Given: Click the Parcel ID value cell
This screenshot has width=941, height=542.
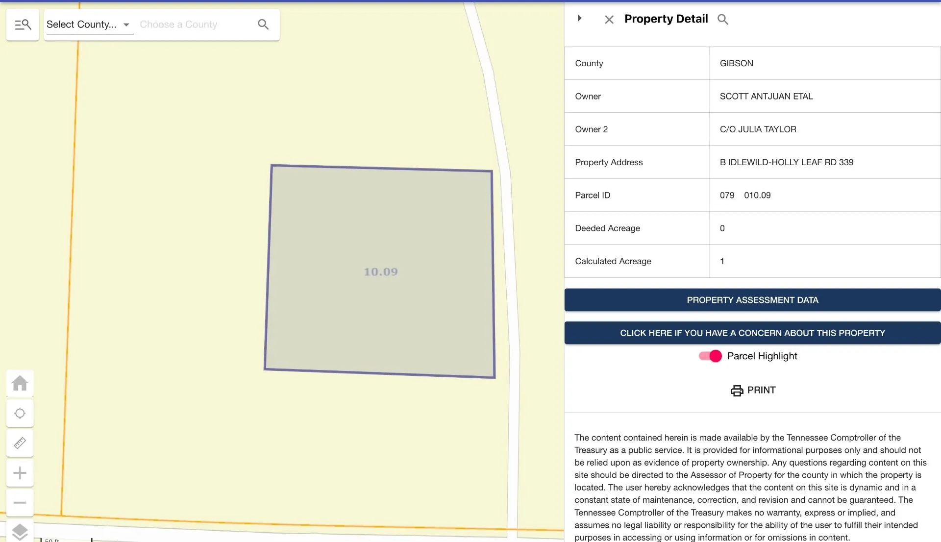Looking at the screenshot, I should 825,196.
